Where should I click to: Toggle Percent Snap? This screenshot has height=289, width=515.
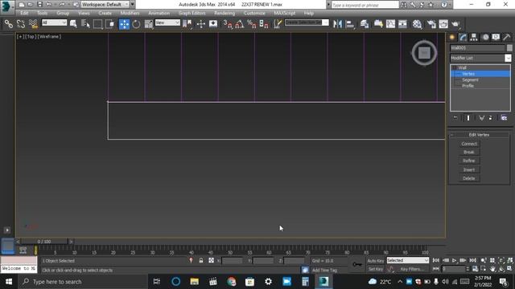(x=252, y=24)
